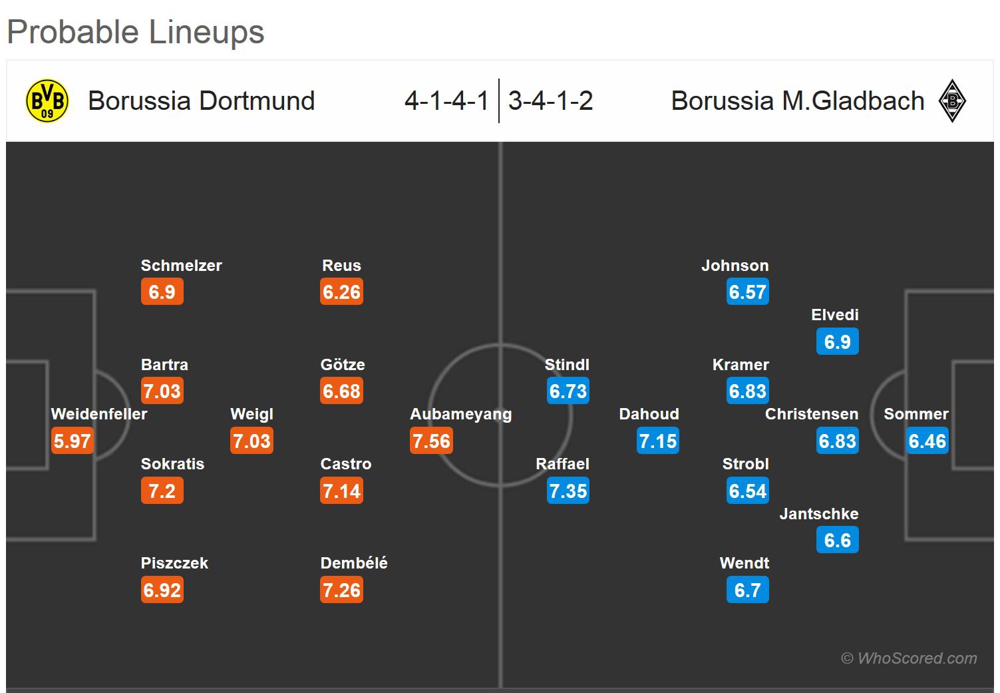The image size is (1000, 693).
Task: Click Dembélé's 7.26 rating badge
Action: pos(341,590)
